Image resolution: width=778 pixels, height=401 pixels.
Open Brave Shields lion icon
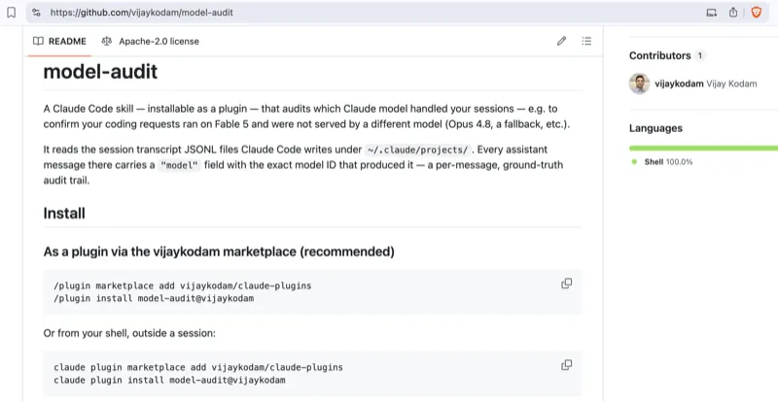click(757, 13)
